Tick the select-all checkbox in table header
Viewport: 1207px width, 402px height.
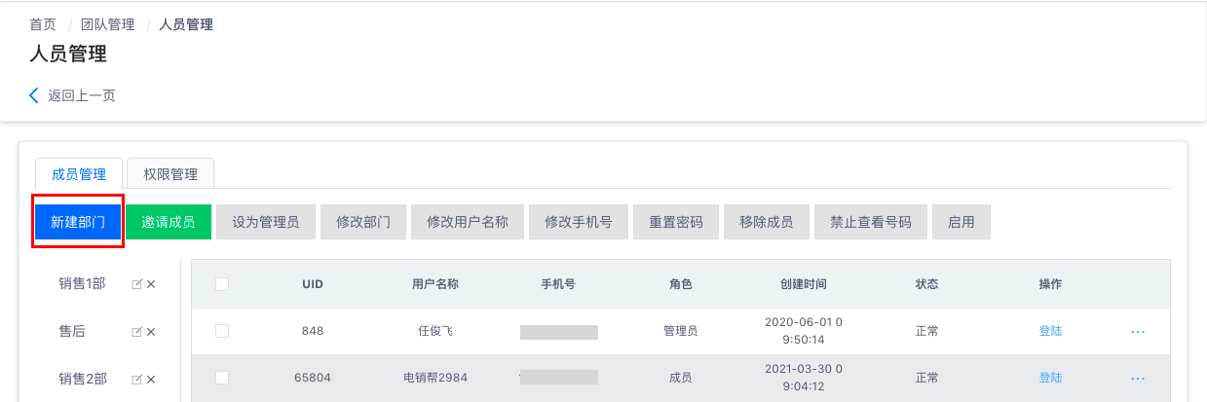pos(222,284)
